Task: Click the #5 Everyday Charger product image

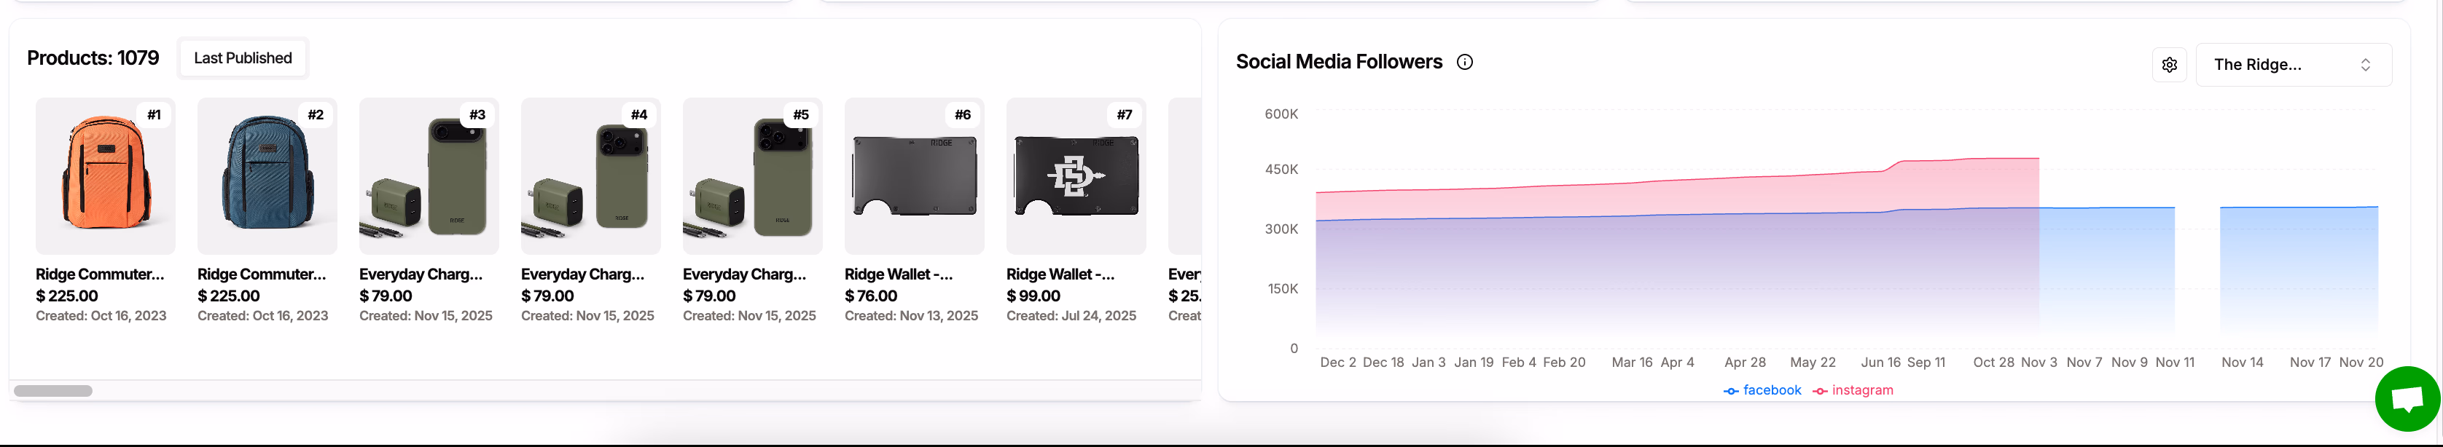Action: pos(752,176)
